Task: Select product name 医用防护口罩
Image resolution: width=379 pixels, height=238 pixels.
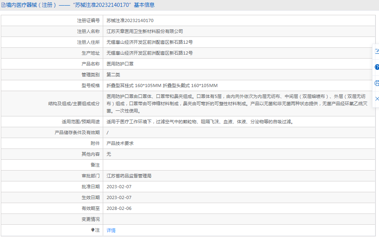Action: pos(120,64)
